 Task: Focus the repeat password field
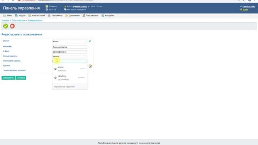tap(70, 61)
